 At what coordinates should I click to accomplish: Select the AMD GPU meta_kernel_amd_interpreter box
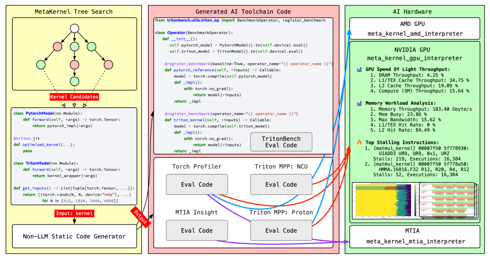point(416,29)
